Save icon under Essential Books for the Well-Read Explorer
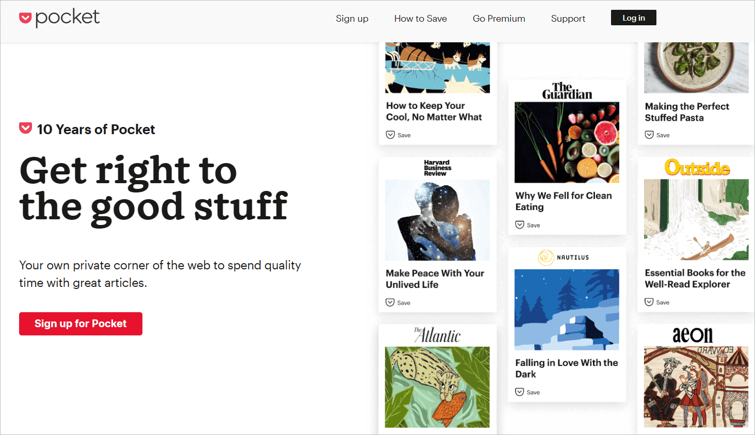 click(x=649, y=302)
